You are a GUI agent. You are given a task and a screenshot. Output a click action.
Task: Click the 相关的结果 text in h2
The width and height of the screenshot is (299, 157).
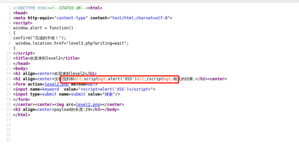pos(183,79)
